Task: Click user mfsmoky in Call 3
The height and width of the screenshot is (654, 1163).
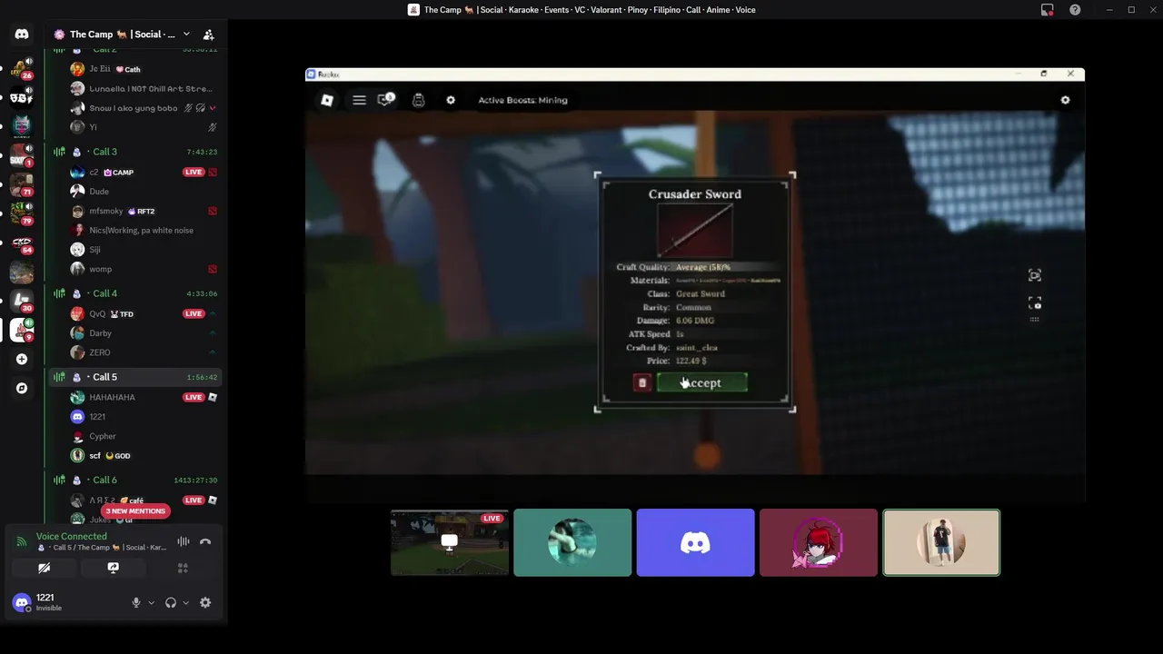Action: pyautogui.click(x=144, y=211)
